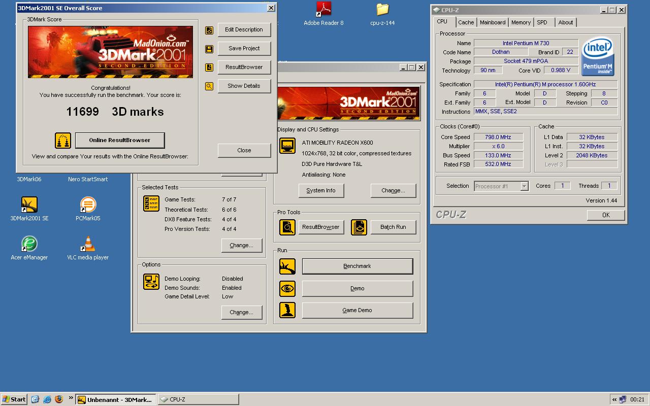Click the Edit Description icon
The width and height of the screenshot is (650, 406).
click(x=209, y=30)
